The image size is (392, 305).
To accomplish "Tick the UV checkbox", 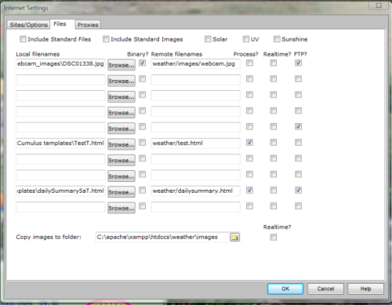I will (x=246, y=39).
